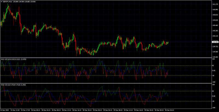Click the 24 Dec 13:30 time label

coord(15,110)
